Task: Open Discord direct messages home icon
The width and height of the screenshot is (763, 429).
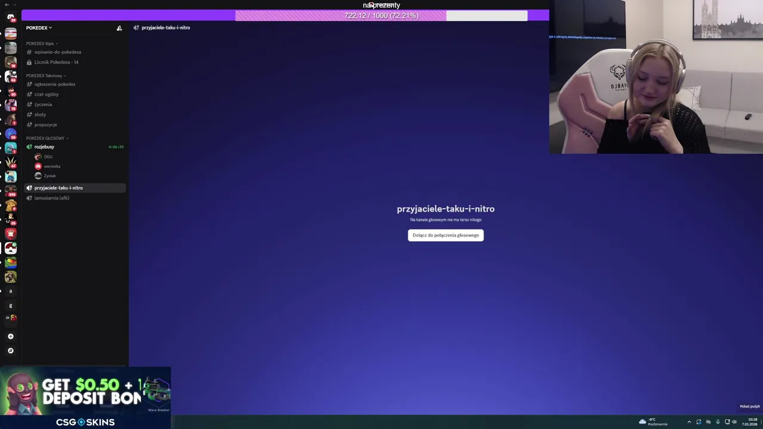Action: pos(11,17)
